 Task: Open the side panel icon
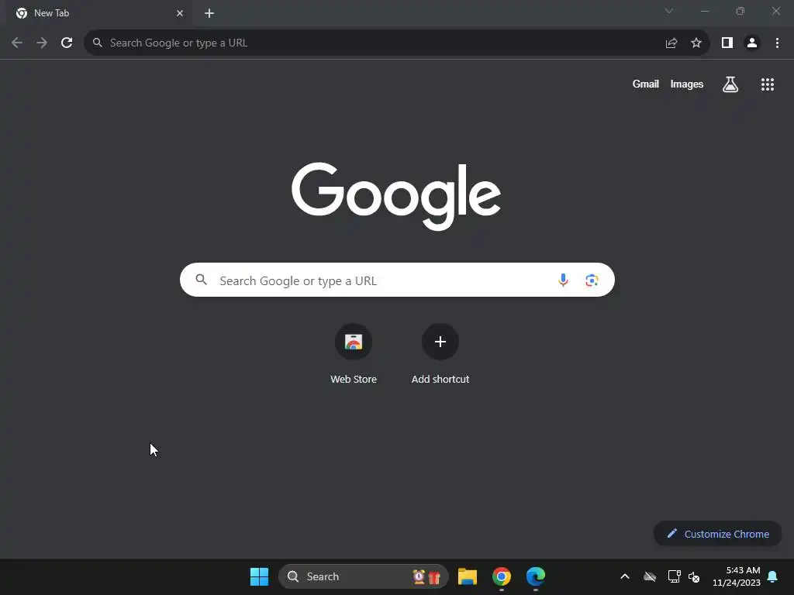pos(727,43)
